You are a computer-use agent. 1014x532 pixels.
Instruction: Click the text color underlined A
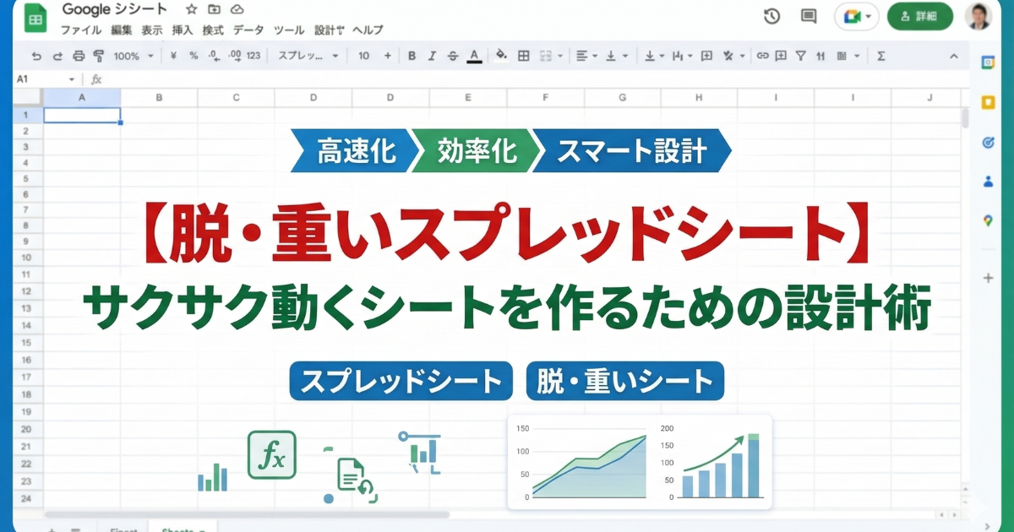pyautogui.click(x=475, y=56)
